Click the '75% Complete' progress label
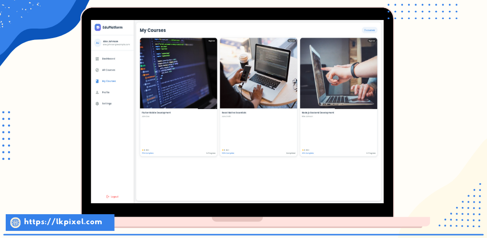The width and height of the screenshot is (487, 238). pos(147,153)
